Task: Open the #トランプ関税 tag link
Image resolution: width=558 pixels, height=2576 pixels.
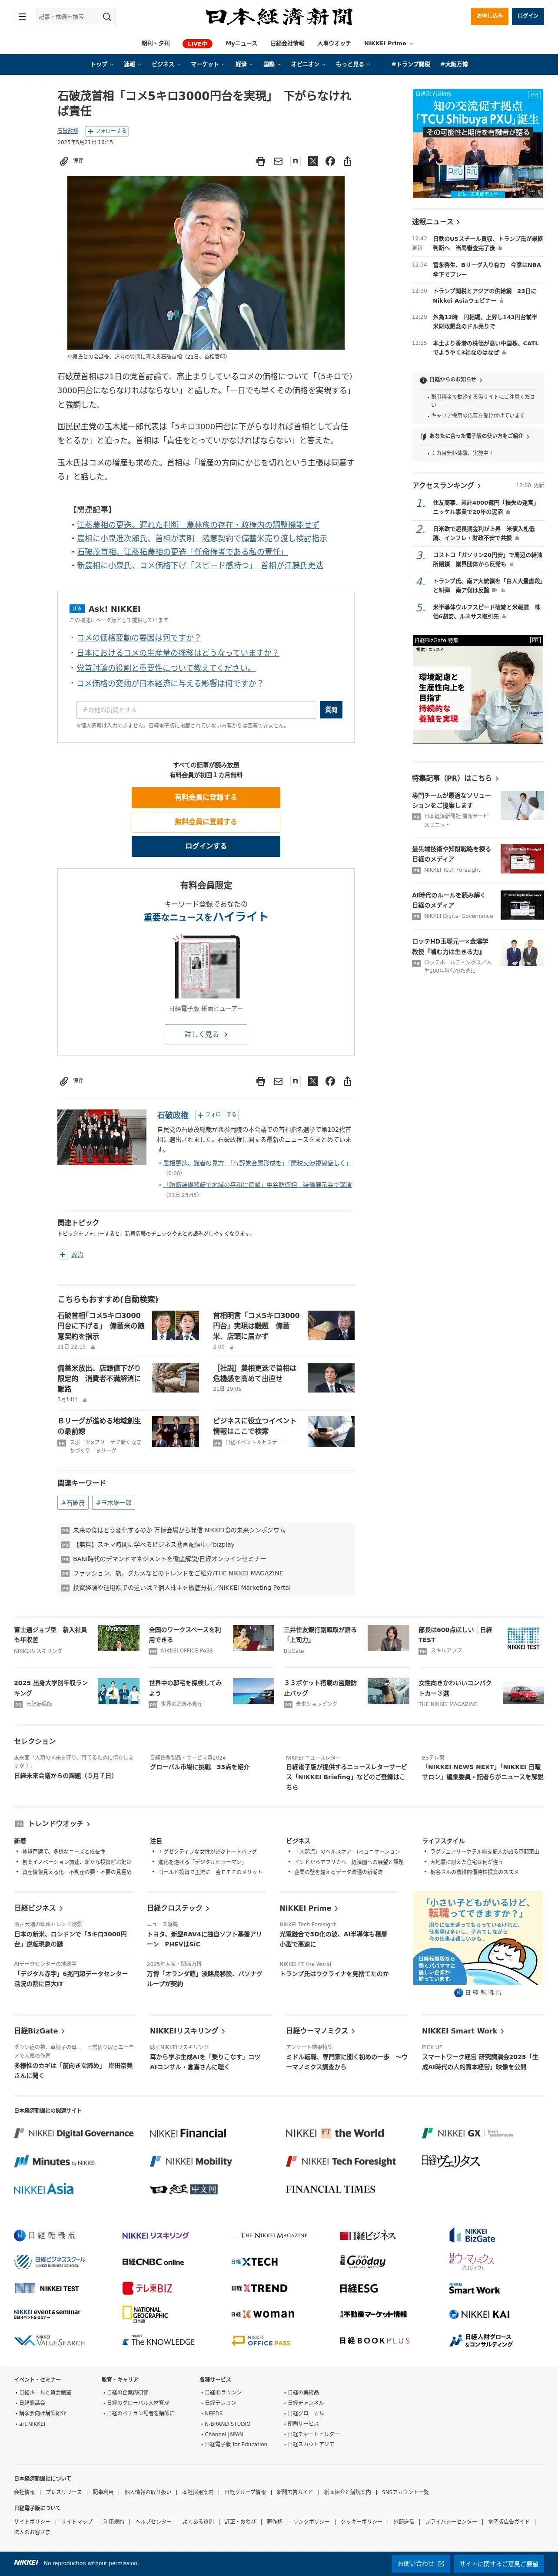Action: tap(410, 64)
